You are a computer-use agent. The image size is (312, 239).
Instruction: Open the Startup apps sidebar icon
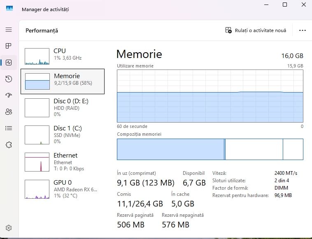tap(9, 95)
